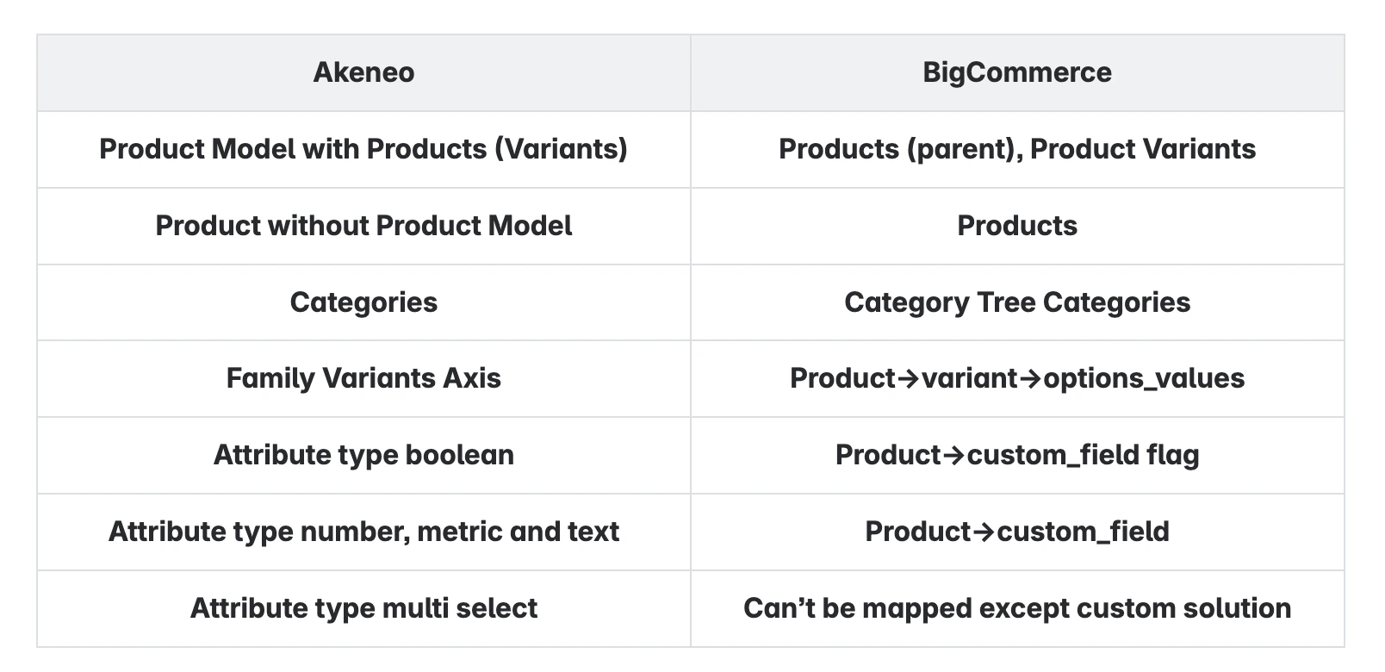Click the 'Product→variant→options_values' cell
This screenshot has width=1385, height=672.
pyautogui.click(x=1017, y=378)
